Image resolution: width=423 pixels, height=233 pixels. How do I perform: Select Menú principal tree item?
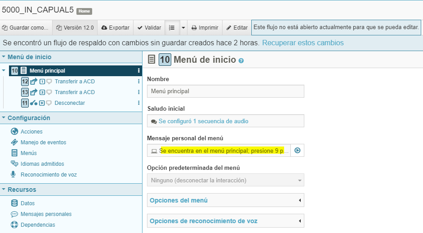(76, 70)
